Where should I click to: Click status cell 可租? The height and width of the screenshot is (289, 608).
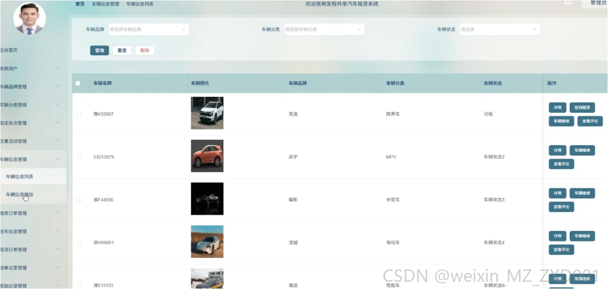488,114
